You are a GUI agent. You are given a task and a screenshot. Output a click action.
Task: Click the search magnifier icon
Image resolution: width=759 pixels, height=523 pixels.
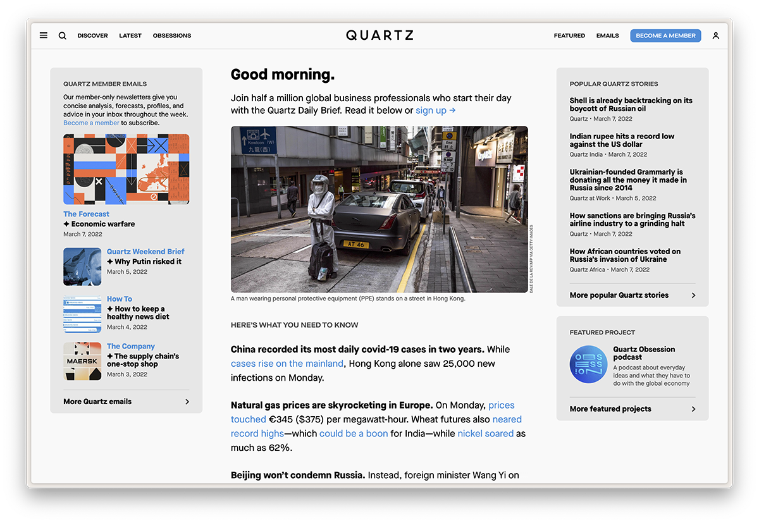[63, 35]
